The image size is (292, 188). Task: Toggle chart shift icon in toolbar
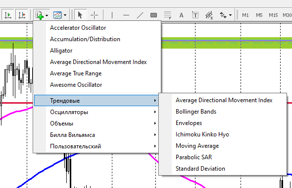22,15
